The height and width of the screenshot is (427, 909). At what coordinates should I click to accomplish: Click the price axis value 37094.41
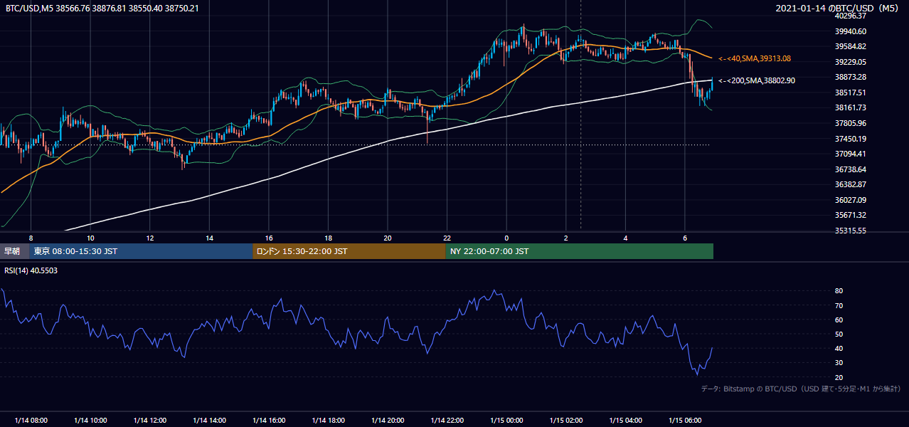[x=851, y=154]
